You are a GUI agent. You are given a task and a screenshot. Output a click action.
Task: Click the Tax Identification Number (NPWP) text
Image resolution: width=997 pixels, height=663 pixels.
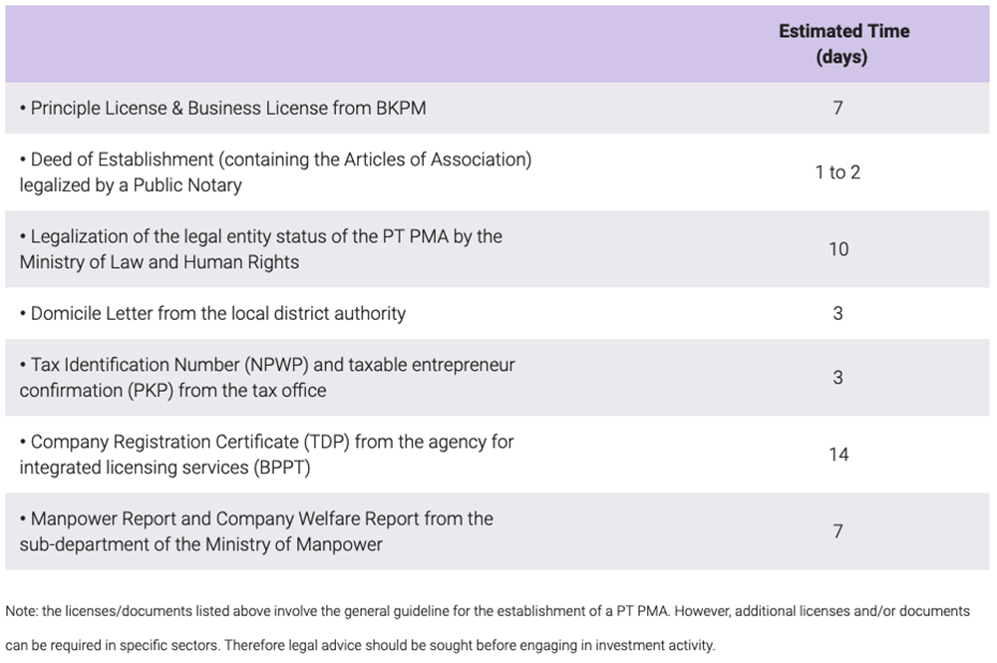pos(267,365)
